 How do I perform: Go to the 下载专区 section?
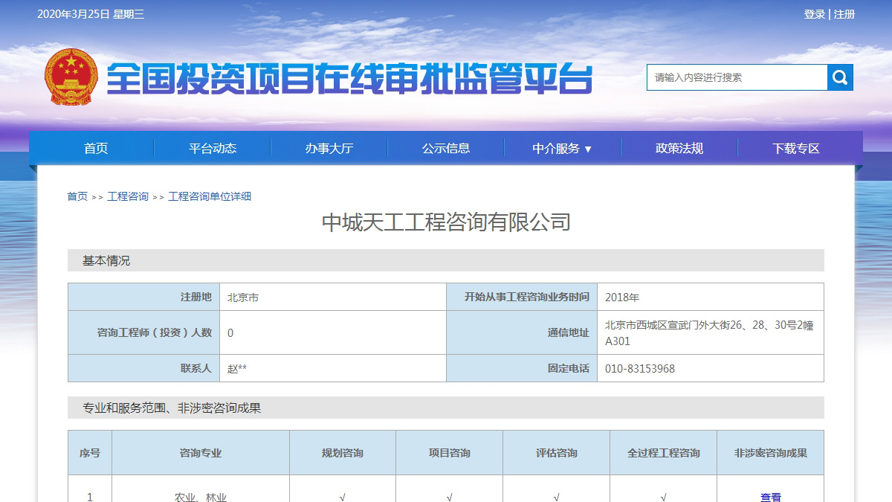pyautogui.click(x=793, y=147)
